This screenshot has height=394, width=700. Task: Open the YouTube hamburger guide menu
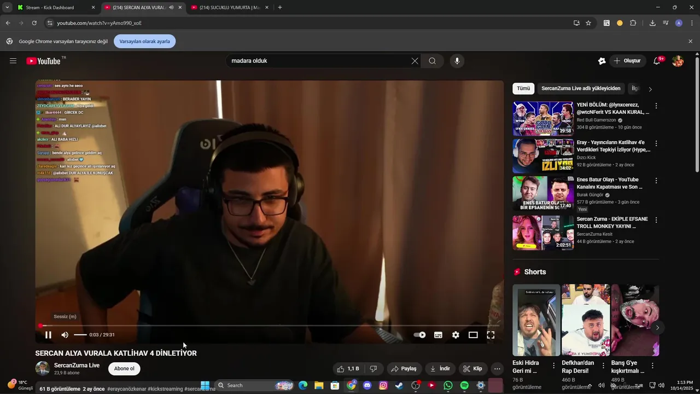[x=13, y=61]
